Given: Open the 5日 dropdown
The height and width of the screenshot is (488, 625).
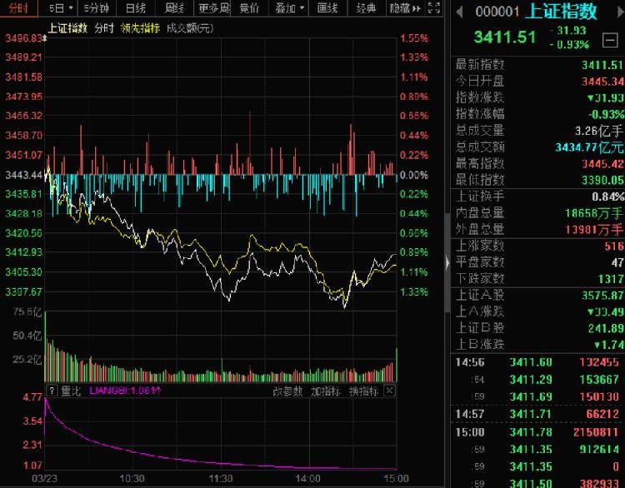Looking at the screenshot, I should pos(61,8).
